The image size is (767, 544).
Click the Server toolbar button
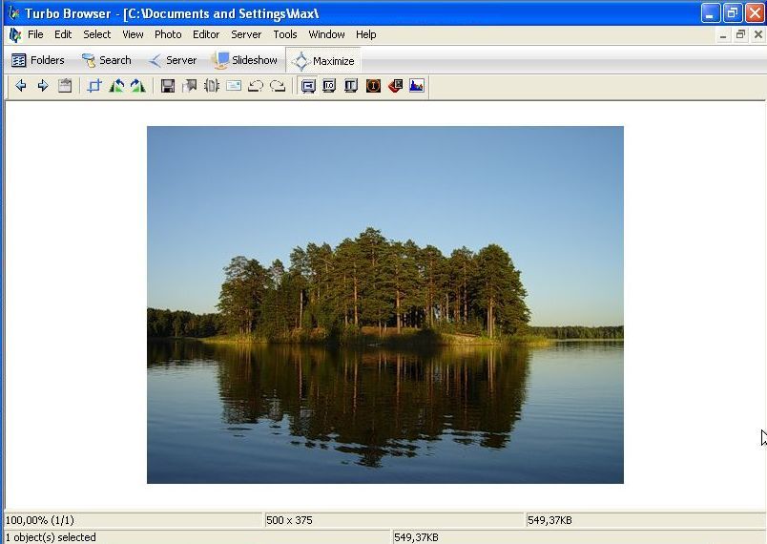click(173, 60)
